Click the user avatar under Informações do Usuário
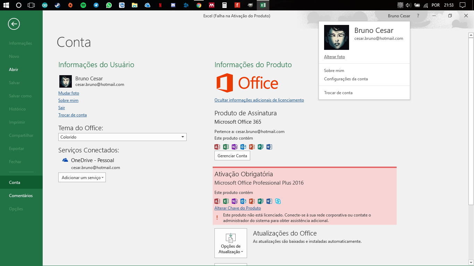474x266 pixels. [66, 81]
